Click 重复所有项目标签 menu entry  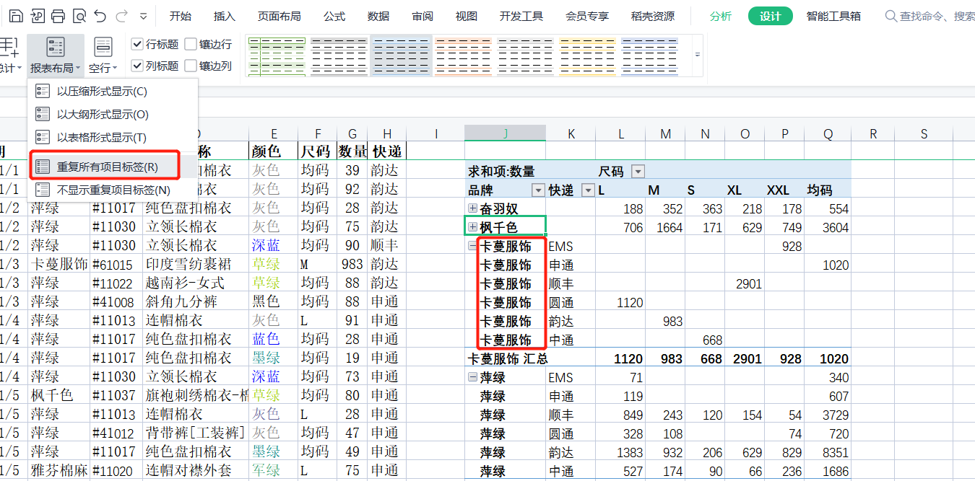(x=107, y=167)
